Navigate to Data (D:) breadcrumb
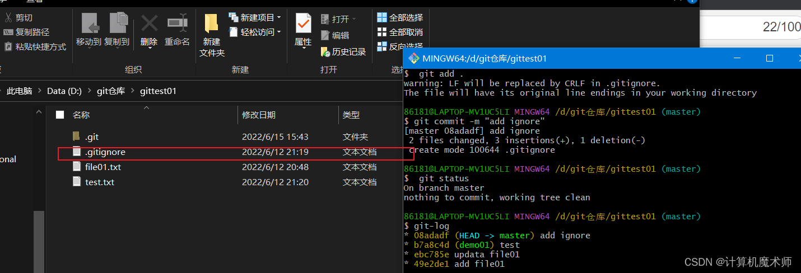Image resolution: width=801 pixels, height=273 pixels. coord(64,91)
